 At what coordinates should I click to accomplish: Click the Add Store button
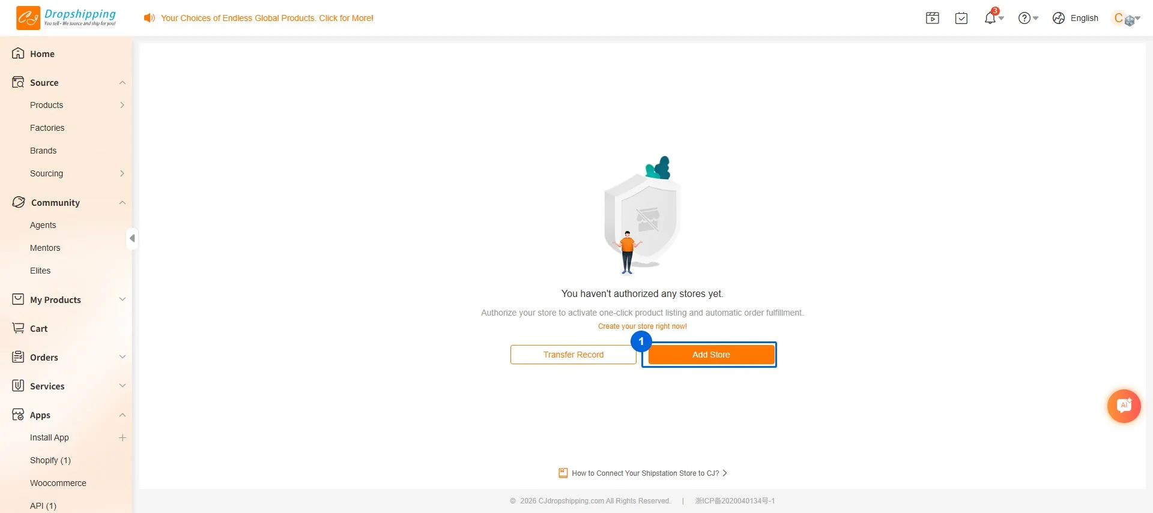click(711, 355)
